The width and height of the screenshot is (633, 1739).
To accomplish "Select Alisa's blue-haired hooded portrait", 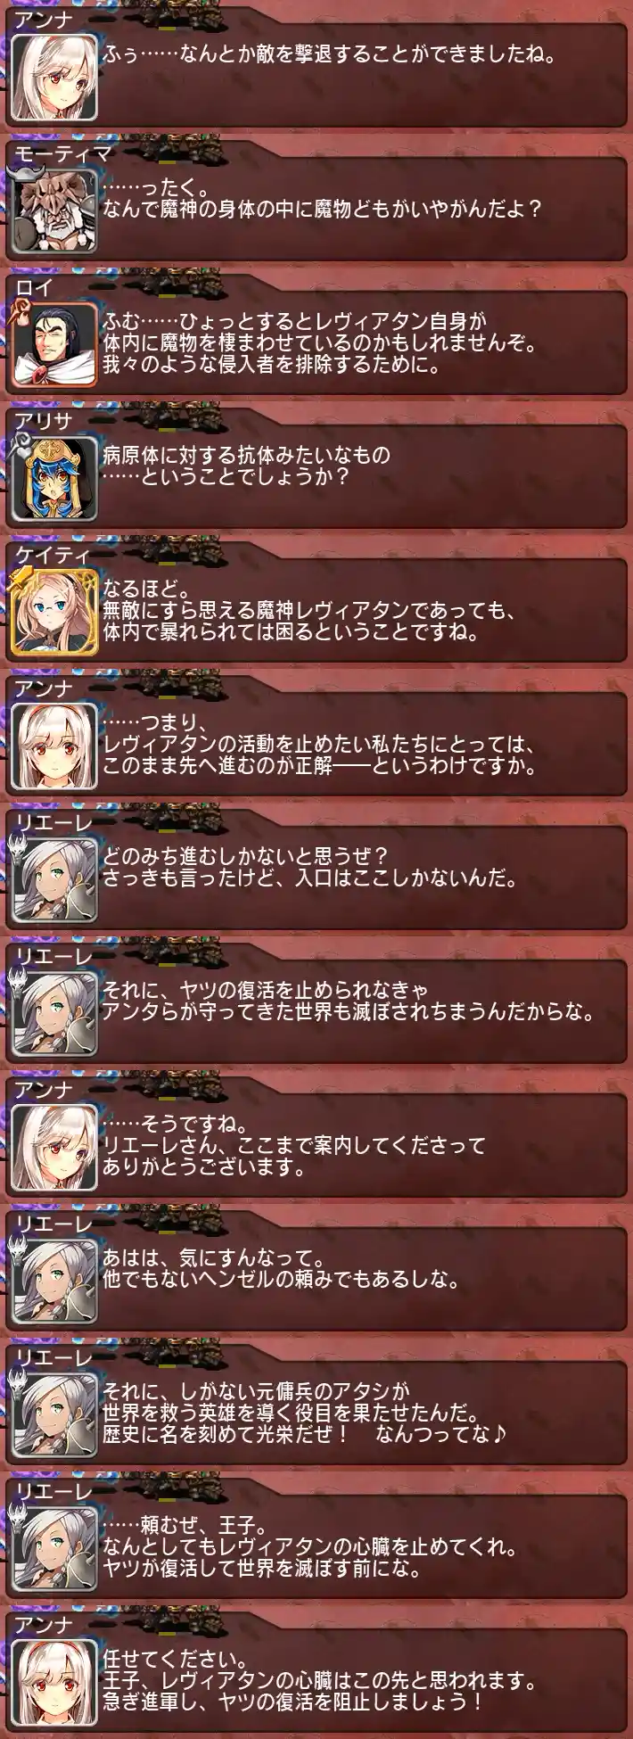I will (x=53, y=479).
